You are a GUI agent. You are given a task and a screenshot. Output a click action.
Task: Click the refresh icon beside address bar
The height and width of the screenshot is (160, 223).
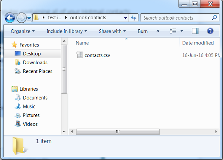[x=134, y=17]
